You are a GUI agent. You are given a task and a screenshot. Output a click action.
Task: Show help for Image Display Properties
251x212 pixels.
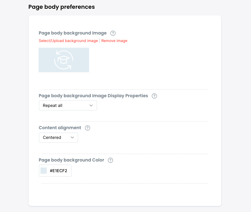154,96
